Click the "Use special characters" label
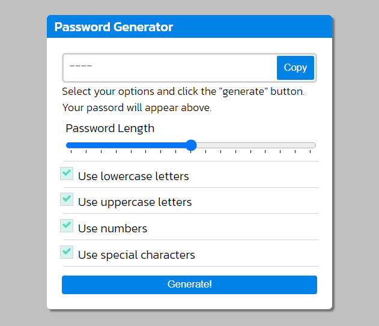The height and width of the screenshot is (326, 379). (x=136, y=255)
